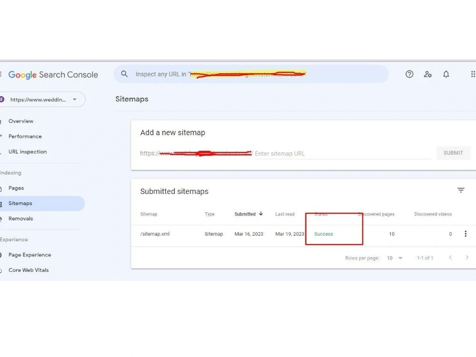
Task: Click the Enter sitemap URL field
Action: coord(342,154)
